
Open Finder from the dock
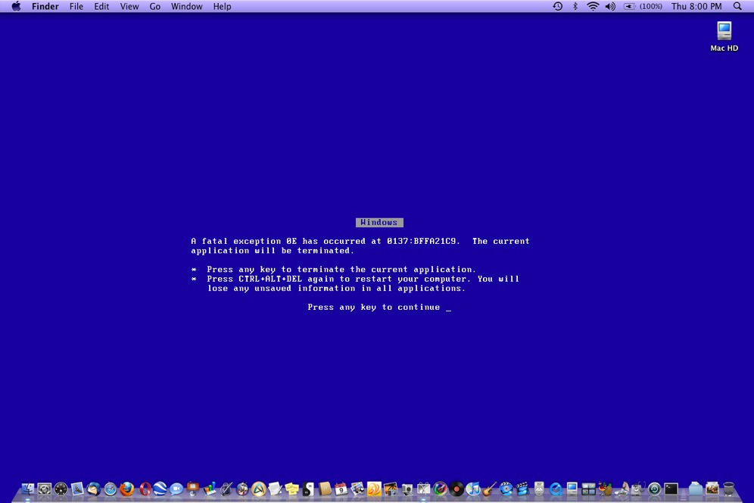[x=28, y=489]
